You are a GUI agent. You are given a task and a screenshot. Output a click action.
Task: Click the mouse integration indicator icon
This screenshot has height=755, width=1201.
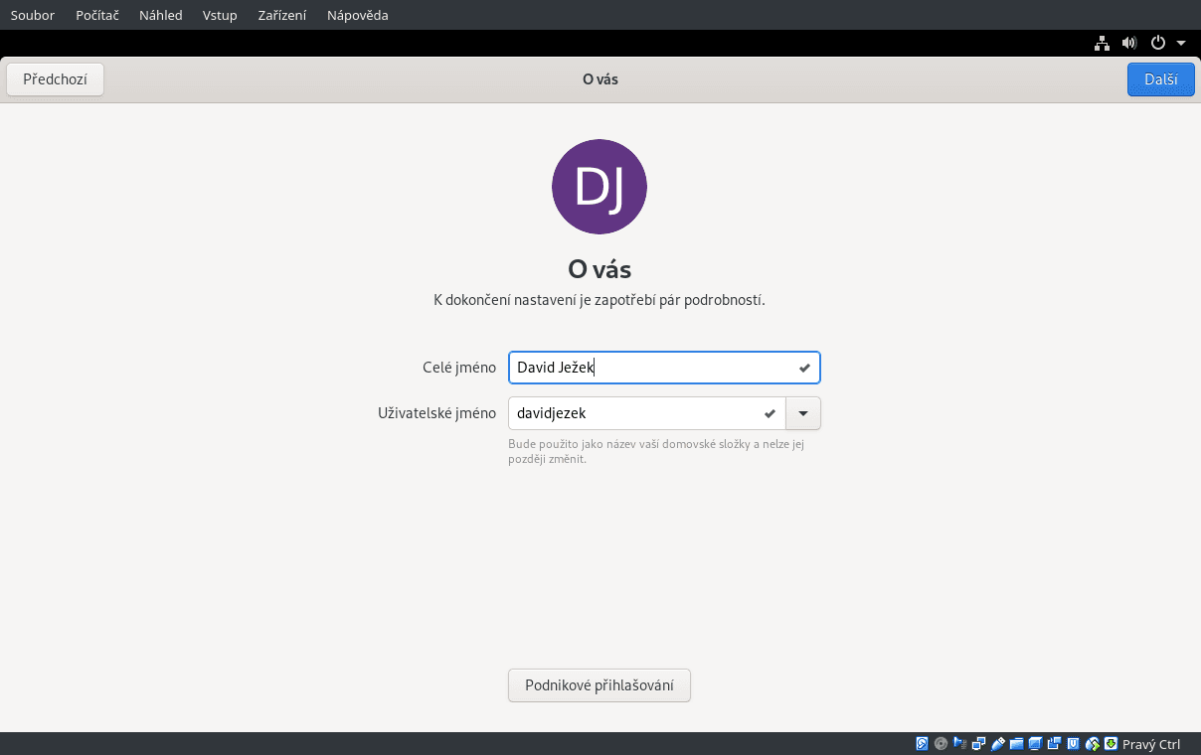[x=1091, y=743]
